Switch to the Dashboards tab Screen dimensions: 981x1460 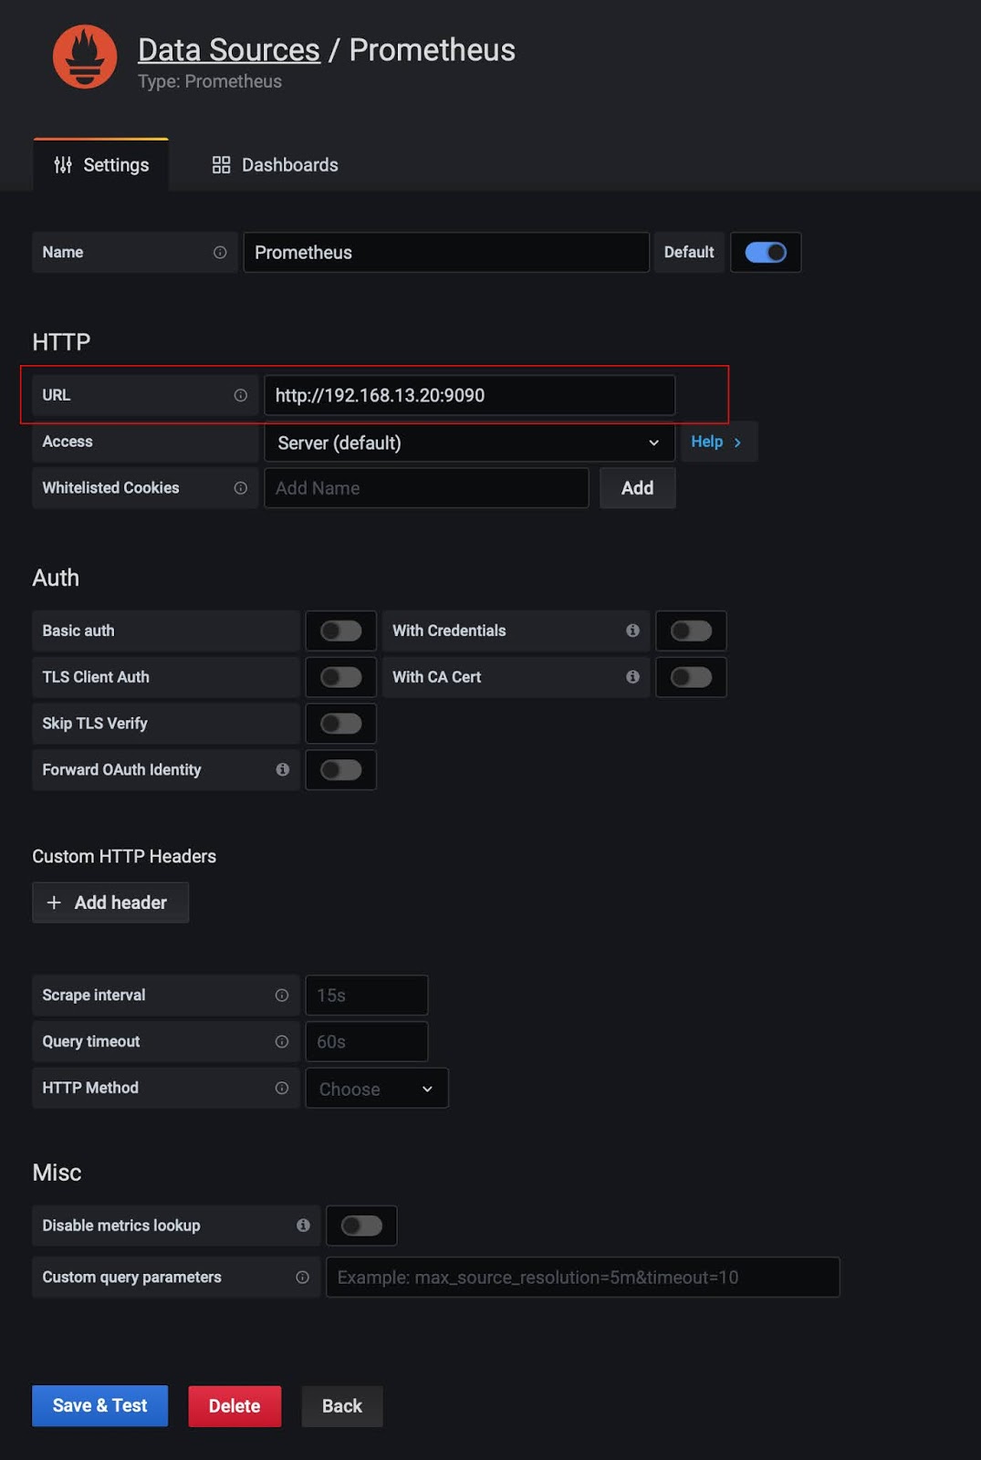pyautogui.click(x=276, y=165)
